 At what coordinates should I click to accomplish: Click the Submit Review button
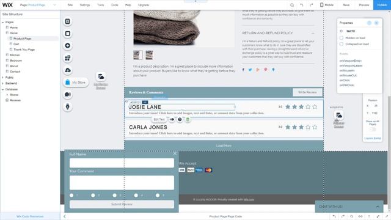click(122, 204)
